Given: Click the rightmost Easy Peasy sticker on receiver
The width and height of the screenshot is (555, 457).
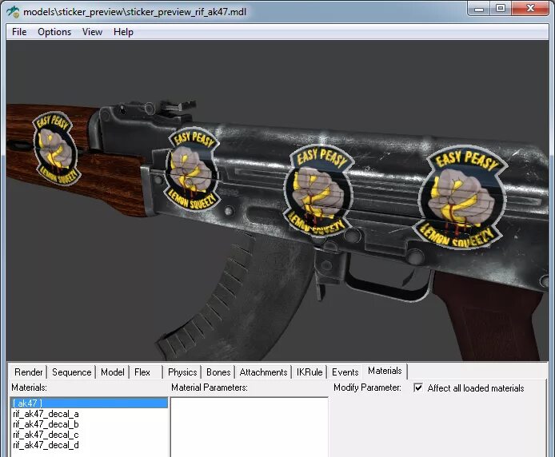Looking at the screenshot, I should coord(462,198).
